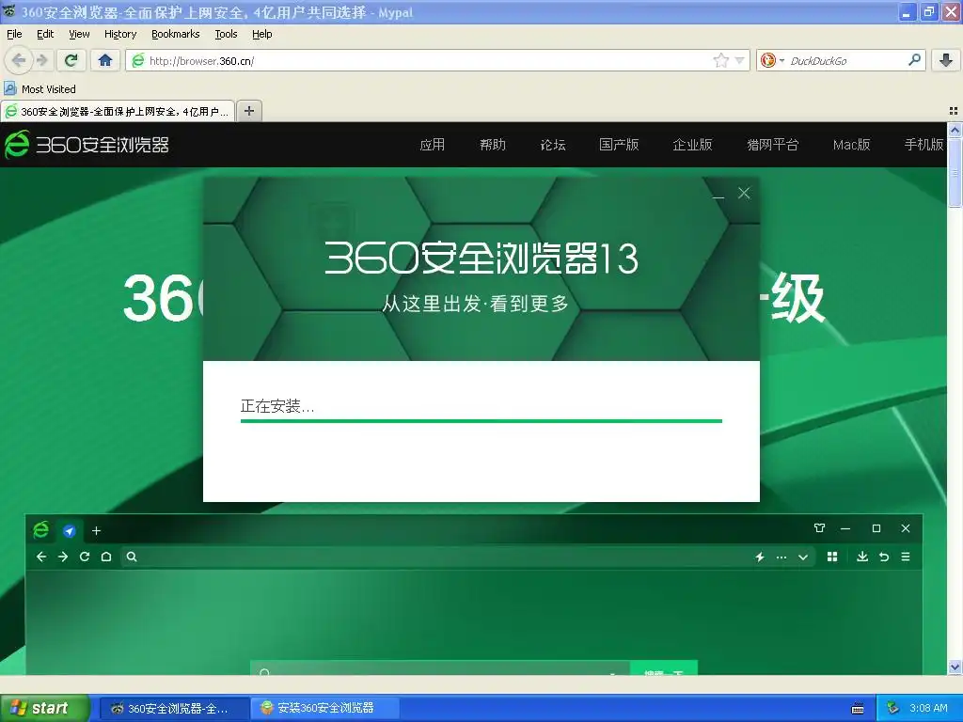Viewport: 963px width, 722px height.
Task: Open the 手机版 navigation link
Action: tap(924, 144)
